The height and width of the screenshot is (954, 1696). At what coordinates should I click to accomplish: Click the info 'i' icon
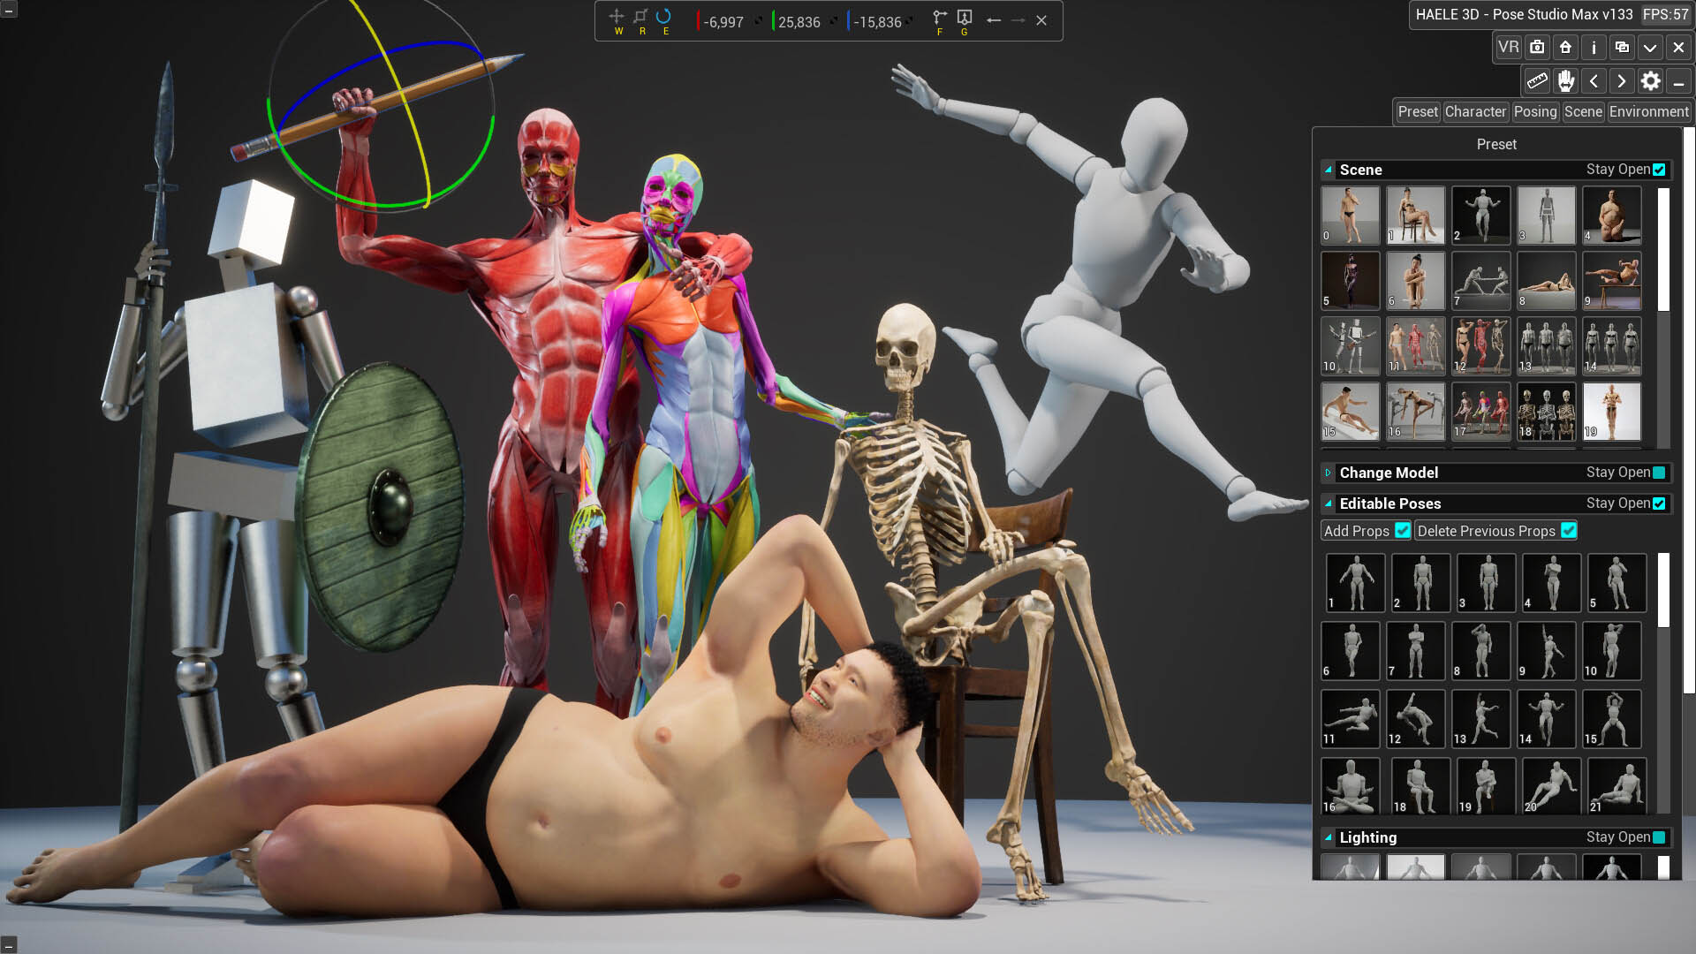tap(1594, 48)
